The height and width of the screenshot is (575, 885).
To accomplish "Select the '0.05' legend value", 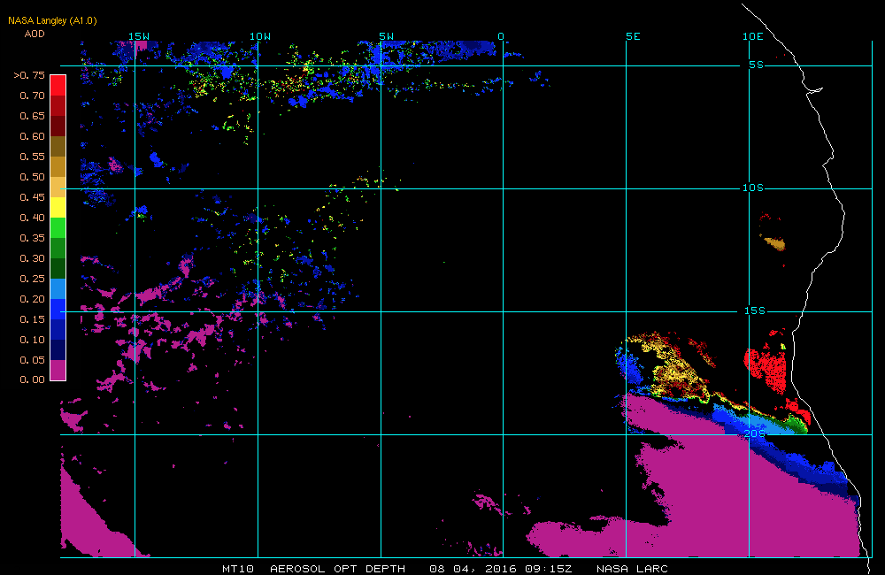I will coord(32,359).
